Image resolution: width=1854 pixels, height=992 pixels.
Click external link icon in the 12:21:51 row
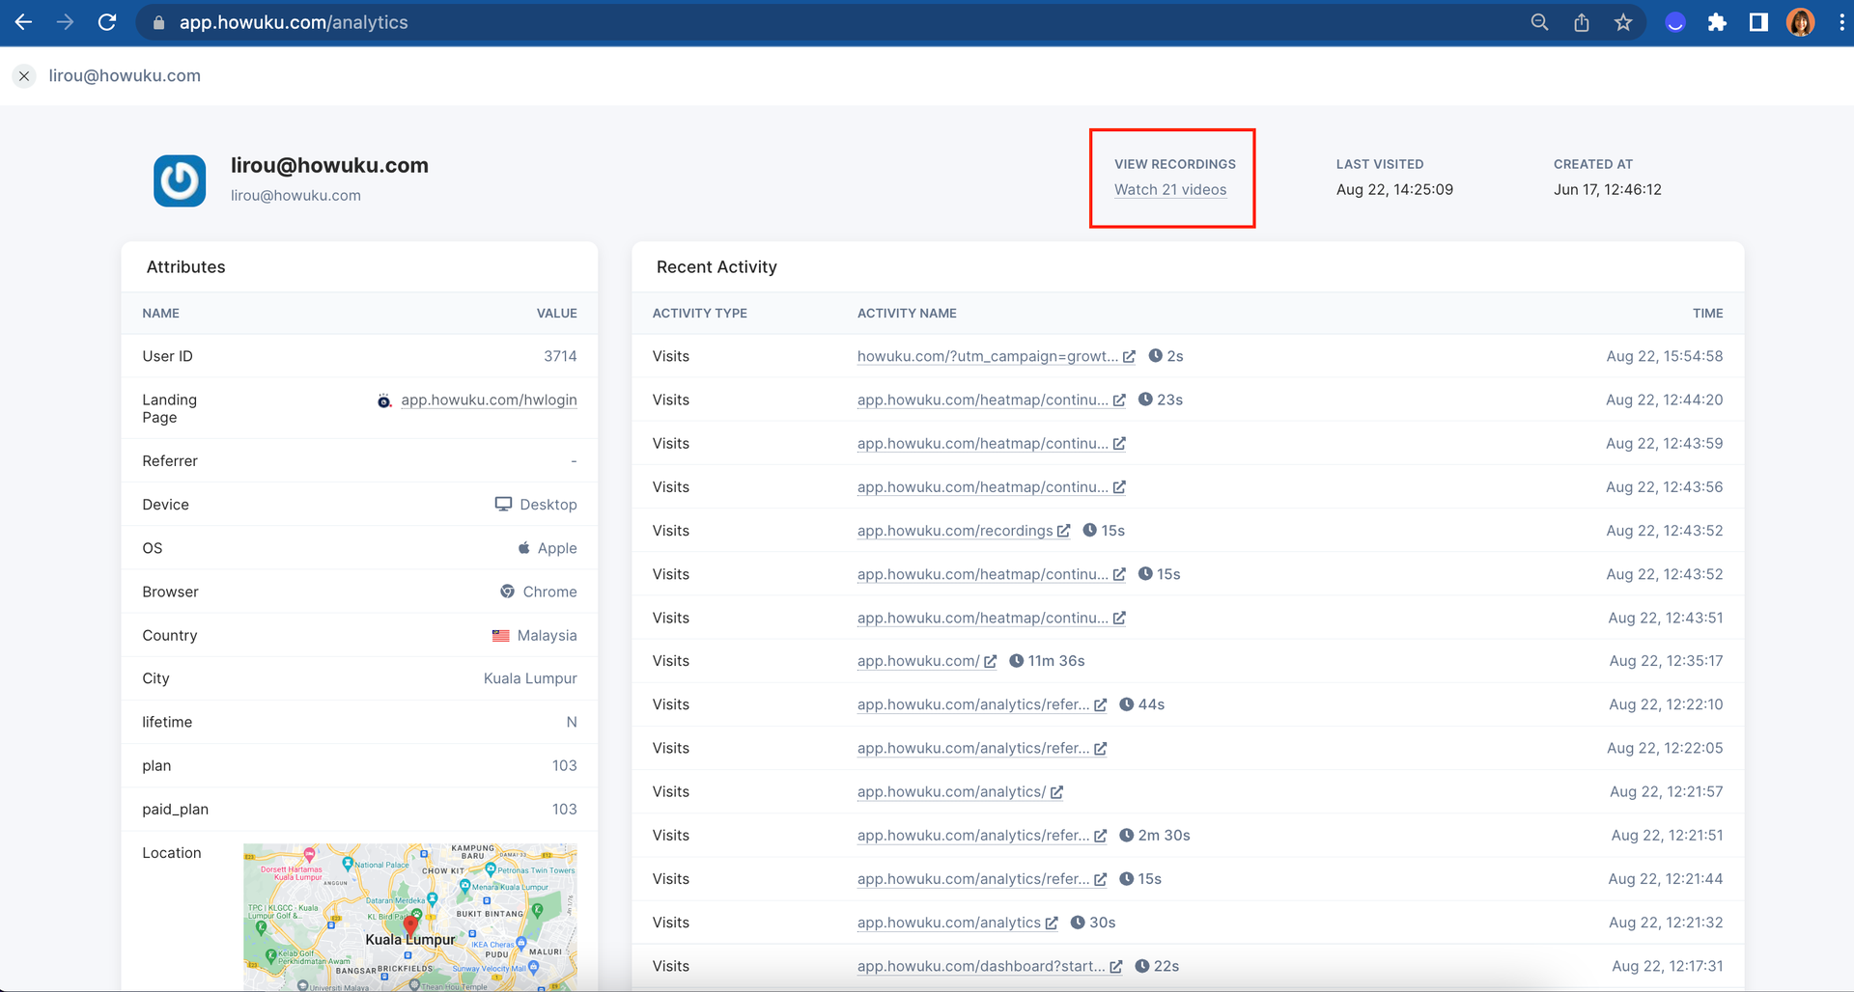tap(1100, 836)
